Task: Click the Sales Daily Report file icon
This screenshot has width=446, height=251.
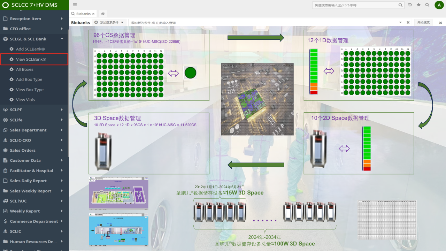Action: [x=5, y=181]
